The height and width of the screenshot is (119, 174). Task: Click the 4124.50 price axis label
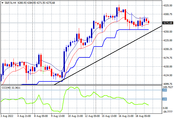point(168,75)
